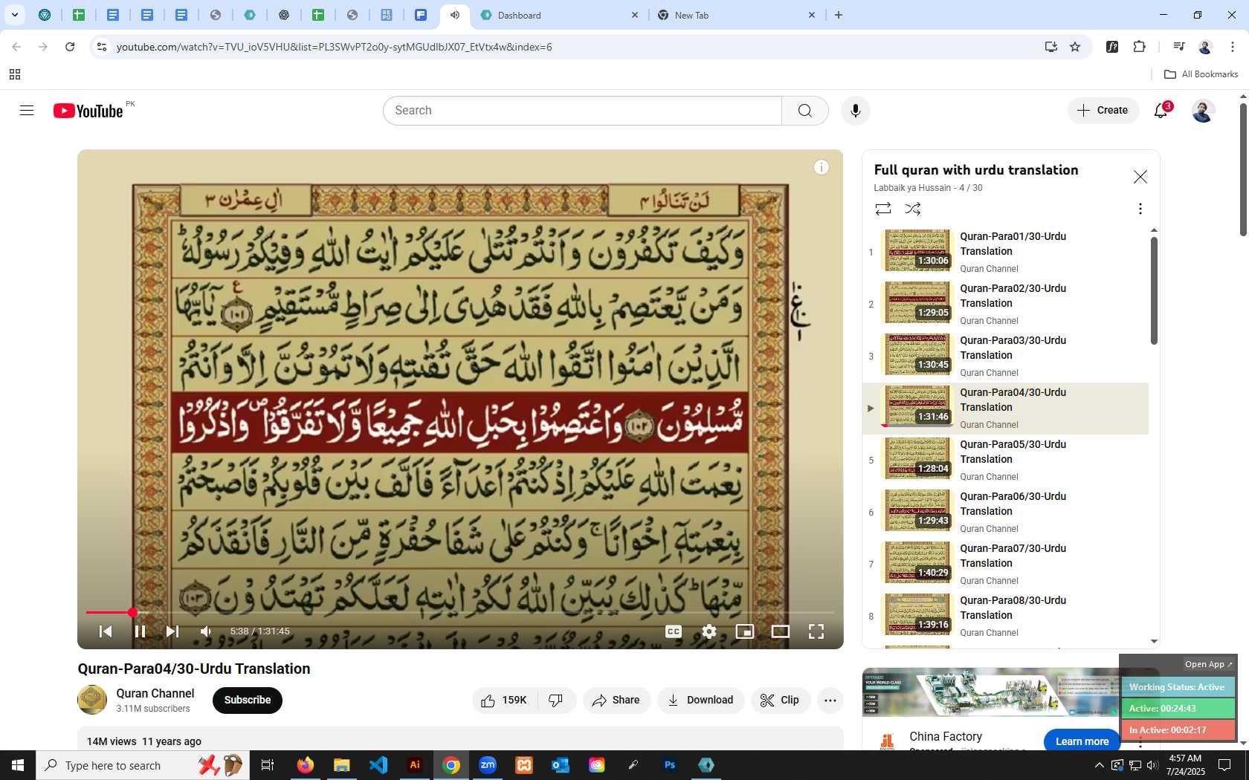Dislike the video
The height and width of the screenshot is (780, 1249).
tap(555, 701)
